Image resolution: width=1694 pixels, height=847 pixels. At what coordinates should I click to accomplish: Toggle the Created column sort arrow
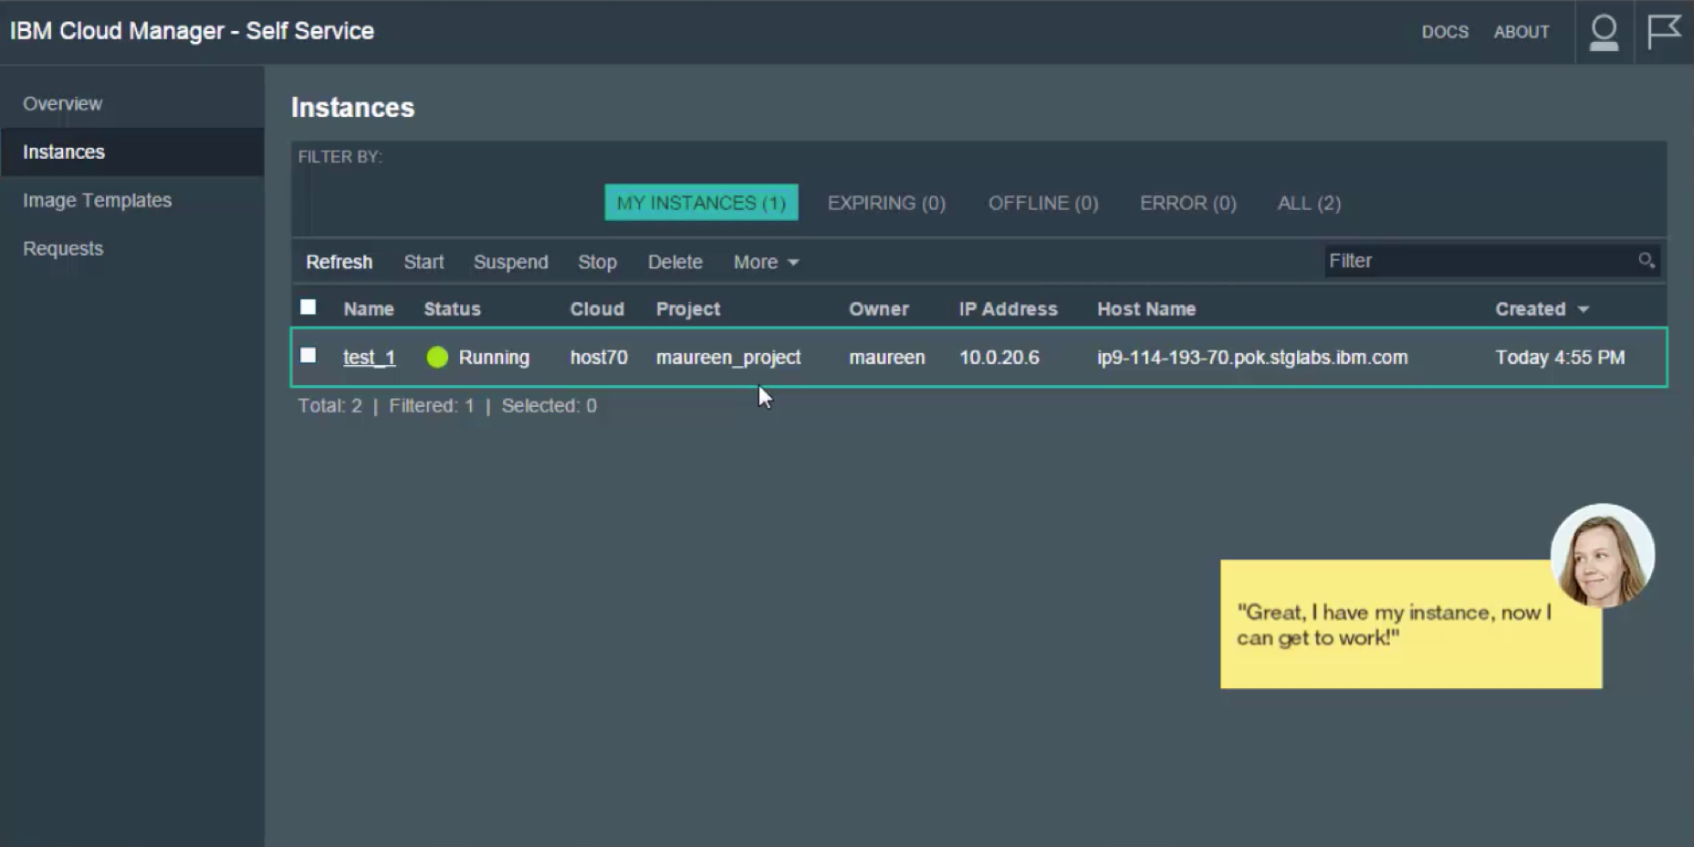click(x=1584, y=309)
